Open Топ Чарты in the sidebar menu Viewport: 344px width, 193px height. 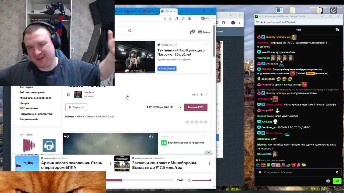pyautogui.click(x=26, y=87)
